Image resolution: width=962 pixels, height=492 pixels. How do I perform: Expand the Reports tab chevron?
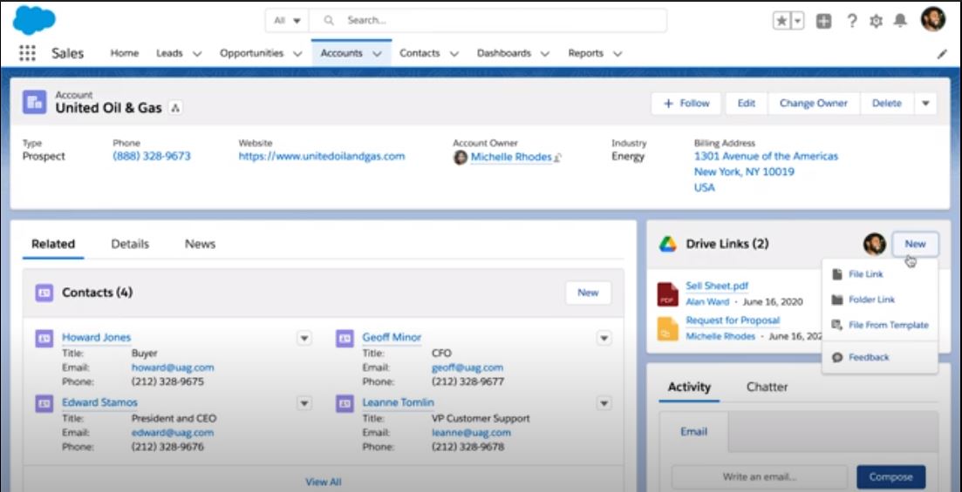[x=617, y=54]
